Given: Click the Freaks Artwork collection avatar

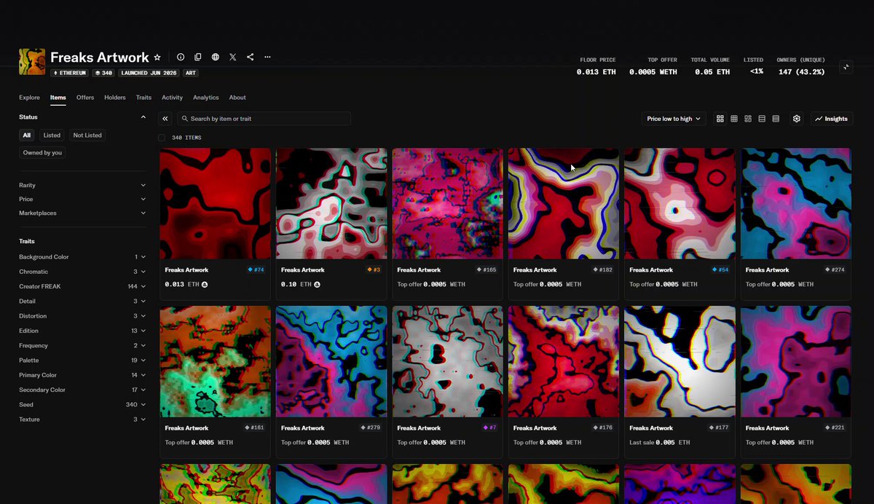Looking at the screenshot, I should click(32, 62).
